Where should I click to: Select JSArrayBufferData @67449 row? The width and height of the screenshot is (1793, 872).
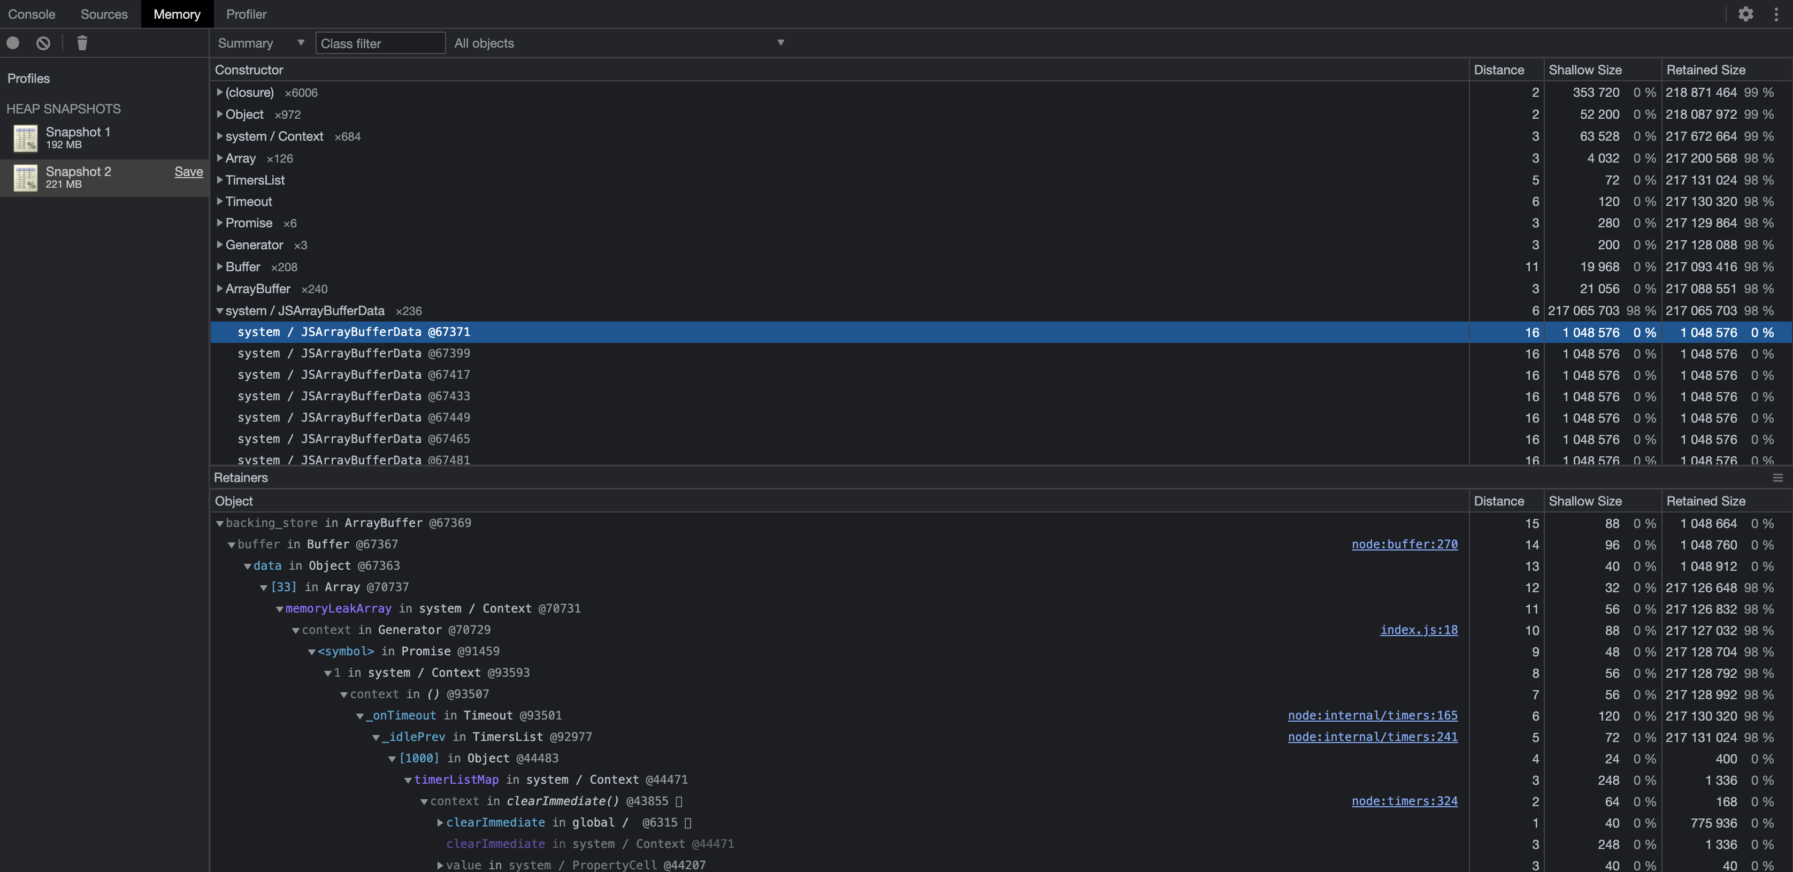(x=1001, y=418)
